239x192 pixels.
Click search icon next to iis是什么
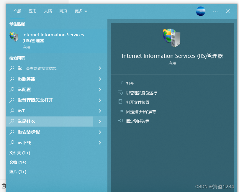click(12, 122)
